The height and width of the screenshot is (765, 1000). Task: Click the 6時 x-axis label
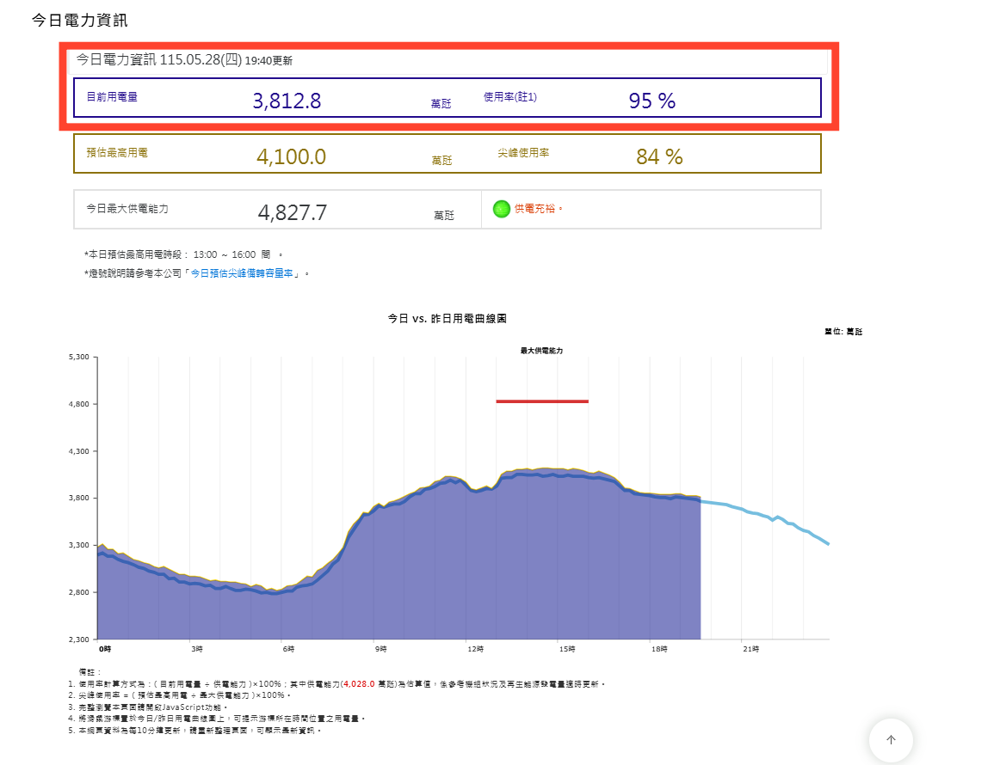click(289, 649)
